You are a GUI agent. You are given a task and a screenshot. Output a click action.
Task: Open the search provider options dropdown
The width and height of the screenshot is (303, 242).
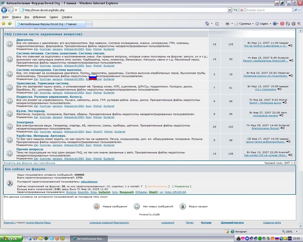pos(300,10)
